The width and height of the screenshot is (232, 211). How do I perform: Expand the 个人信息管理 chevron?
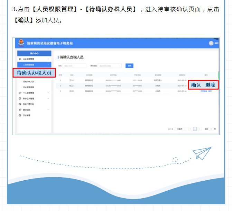48,93
